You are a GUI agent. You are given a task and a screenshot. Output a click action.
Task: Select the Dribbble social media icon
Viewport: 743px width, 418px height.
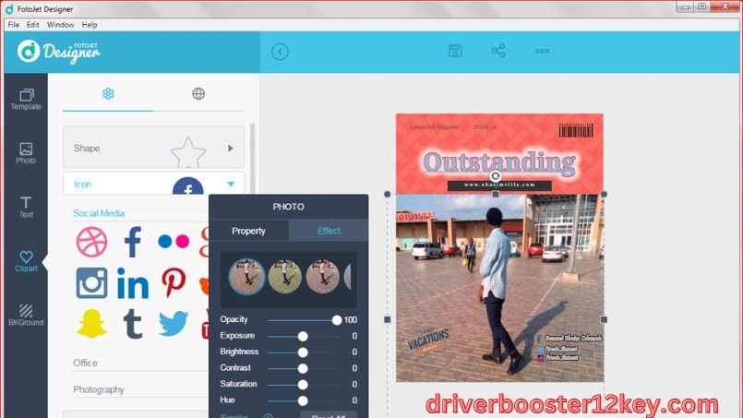[x=91, y=242]
